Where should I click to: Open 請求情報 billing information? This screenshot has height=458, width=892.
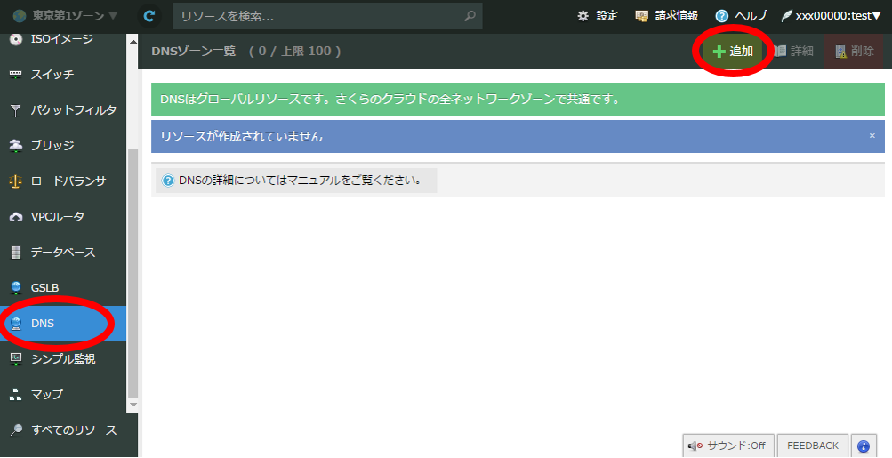click(666, 16)
